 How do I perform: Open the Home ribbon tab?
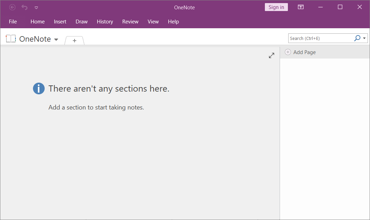37,21
